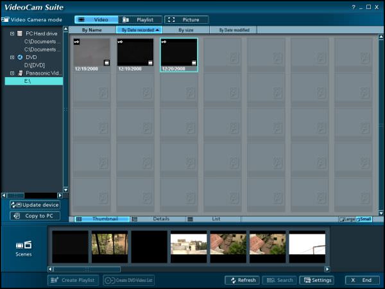This screenshot has width=385, height=289.
Task: Select the scene with trees through window
Action: (x=110, y=247)
